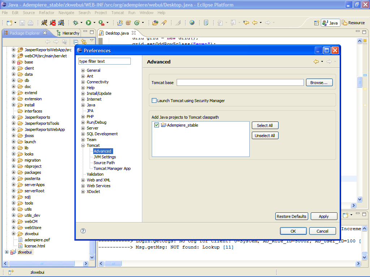Enable Launch Tomcat using Security Manager
The image size is (370, 277).
point(154,101)
